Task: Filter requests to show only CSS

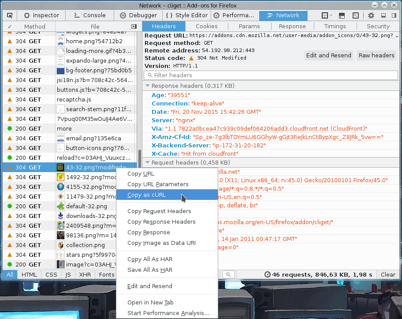Action: [51, 274]
